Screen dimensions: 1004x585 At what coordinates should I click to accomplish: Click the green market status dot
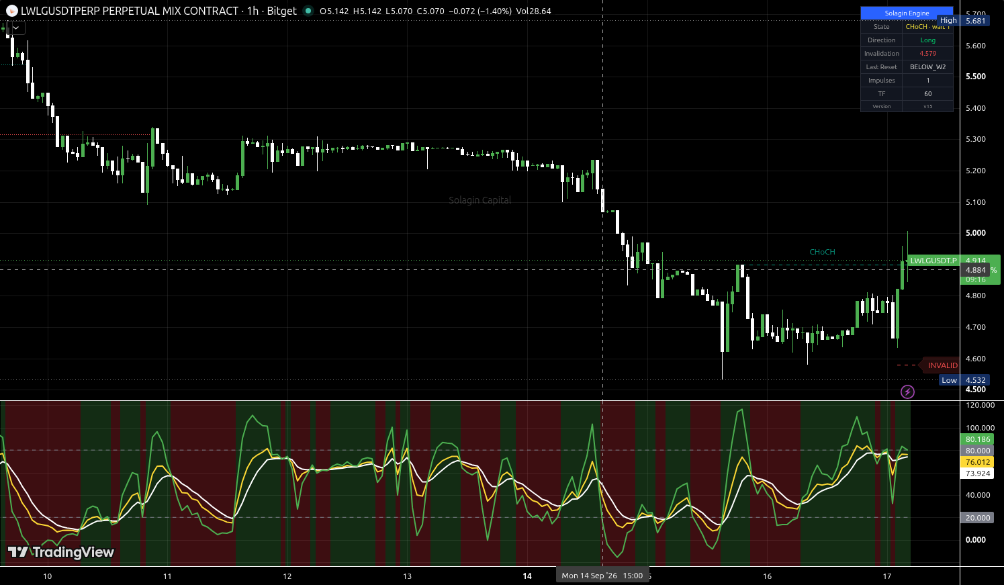[308, 11]
